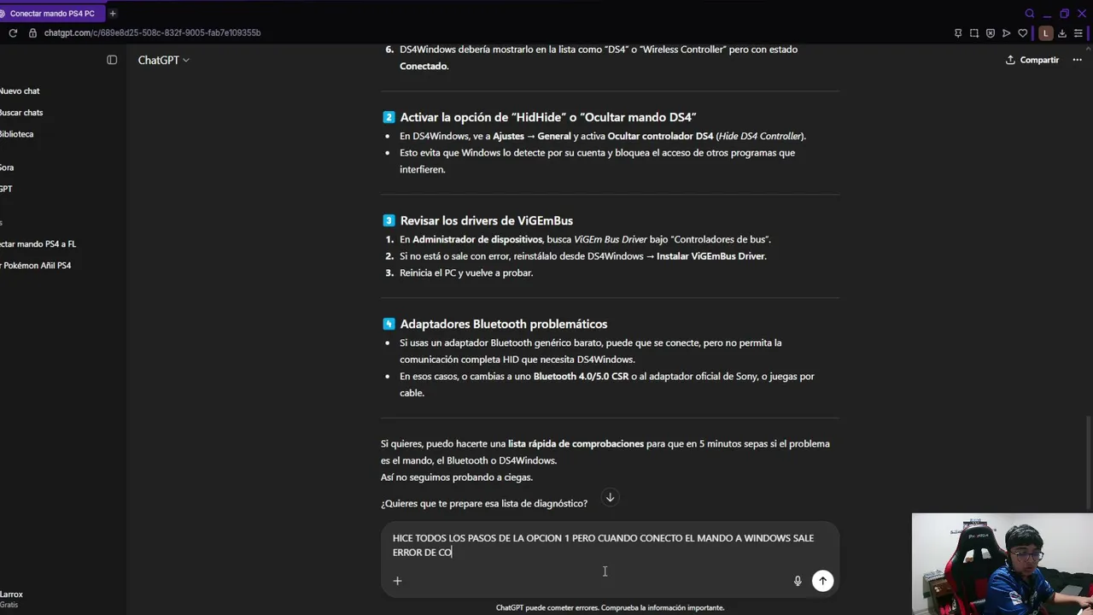Open 'Pokémon Añil PS4' chat history entry
Screen dimensions: 1093x615
[36, 266]
